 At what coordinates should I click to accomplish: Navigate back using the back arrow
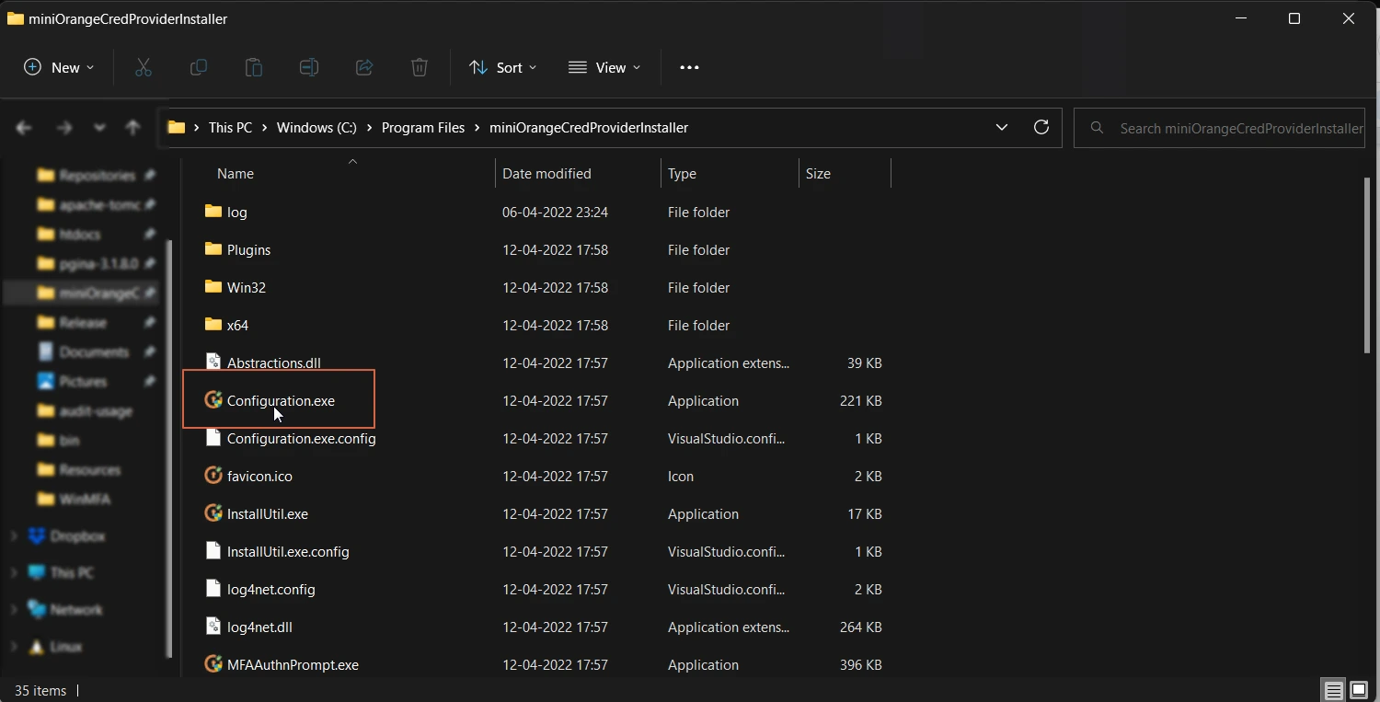click(23, 127)
